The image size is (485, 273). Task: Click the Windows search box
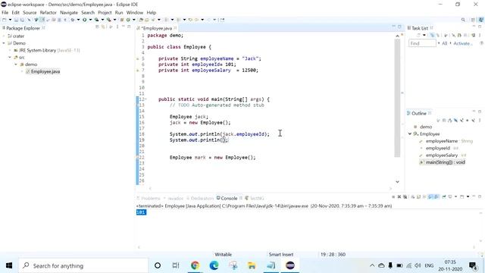point(83,265)
